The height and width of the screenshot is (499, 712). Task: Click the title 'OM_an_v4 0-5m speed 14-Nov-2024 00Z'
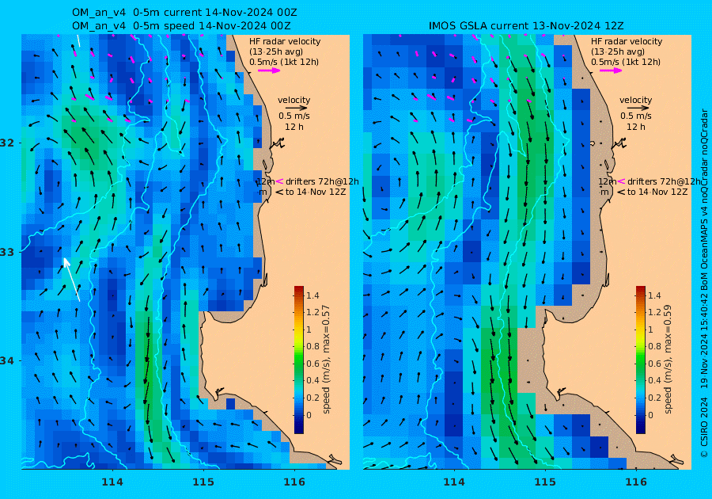pos(181,26)
